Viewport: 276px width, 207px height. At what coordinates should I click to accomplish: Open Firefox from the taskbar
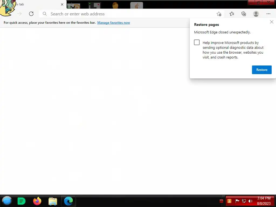point(37,201)
